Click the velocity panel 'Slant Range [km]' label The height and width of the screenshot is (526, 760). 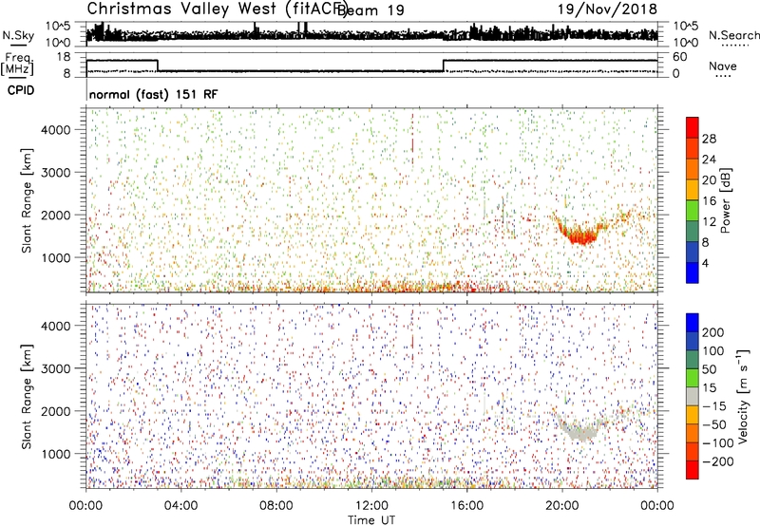tap(27, 397)
